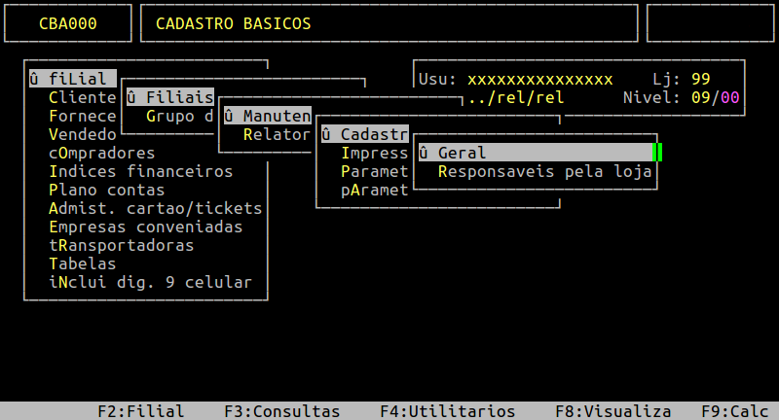779x420 pixels.
Task: Select Empresas conveniadas entry
Action: point(145,227)
